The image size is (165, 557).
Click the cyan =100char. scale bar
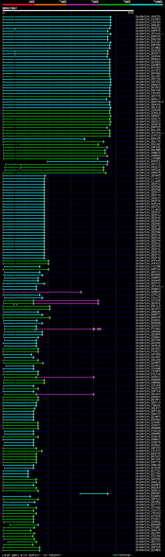115,555
